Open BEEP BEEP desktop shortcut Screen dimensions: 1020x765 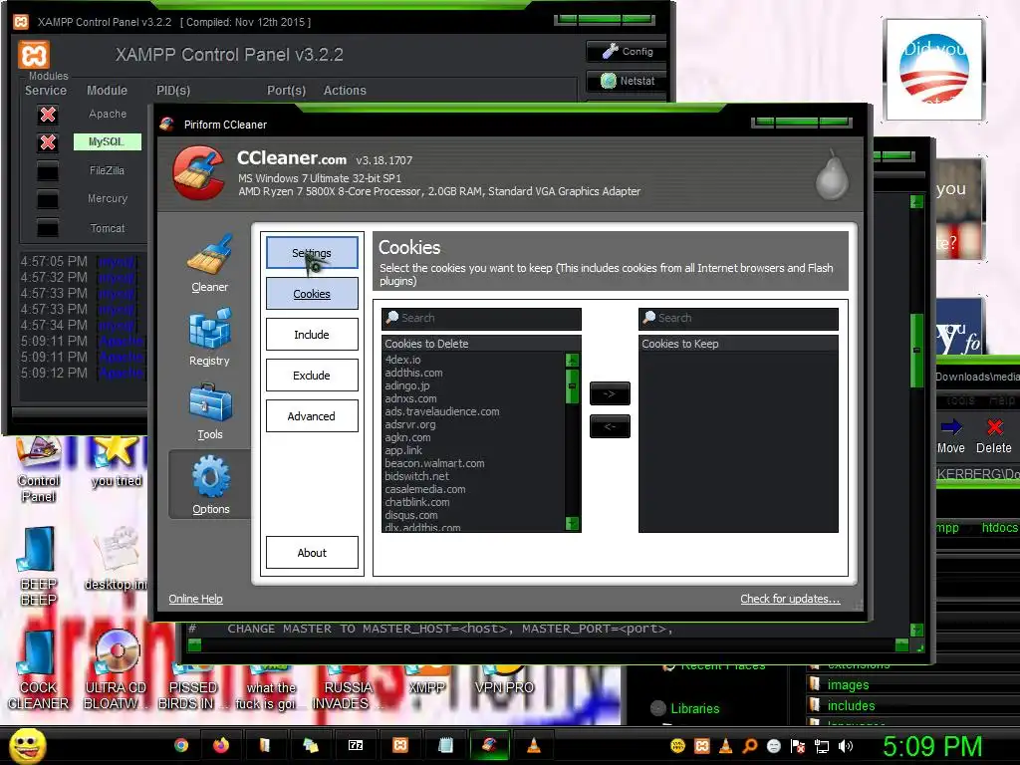click(x=38, y=567)
